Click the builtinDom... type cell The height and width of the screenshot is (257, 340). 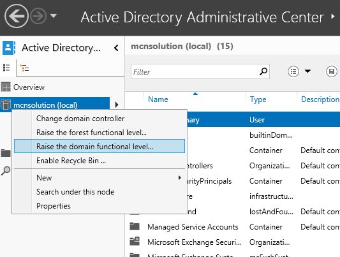pos(271,135)
